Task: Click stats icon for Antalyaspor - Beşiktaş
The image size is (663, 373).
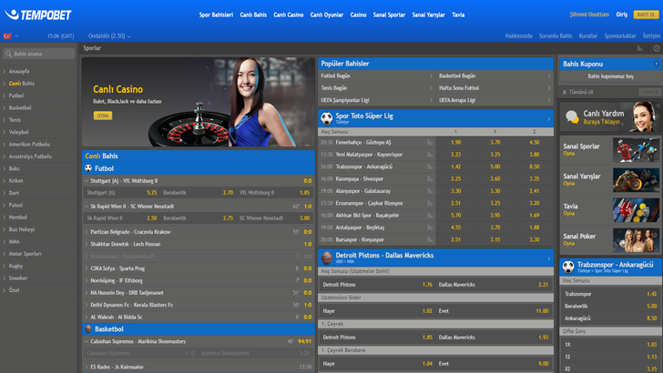Action: [x=430, y=227]
